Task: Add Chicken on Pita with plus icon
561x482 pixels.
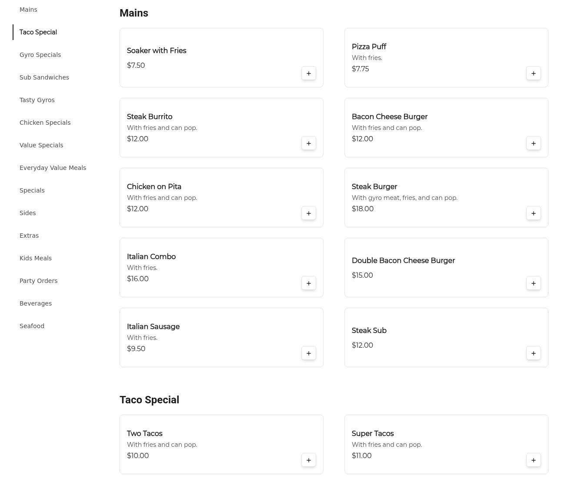Action: 309,213
